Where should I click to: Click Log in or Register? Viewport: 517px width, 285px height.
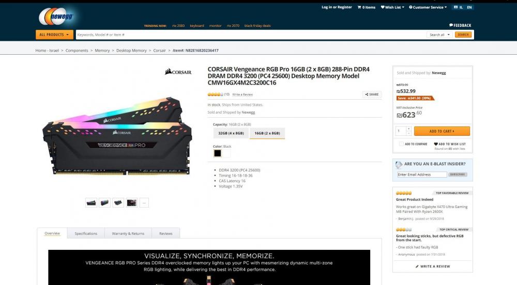337,7
